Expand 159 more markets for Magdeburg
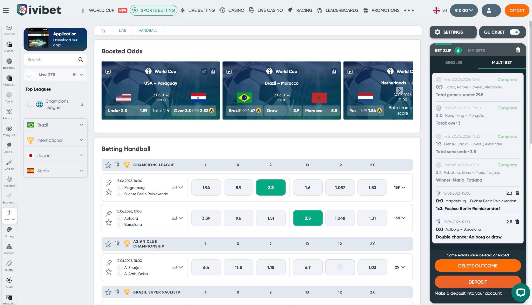The image size is (532, 305). 400,187
